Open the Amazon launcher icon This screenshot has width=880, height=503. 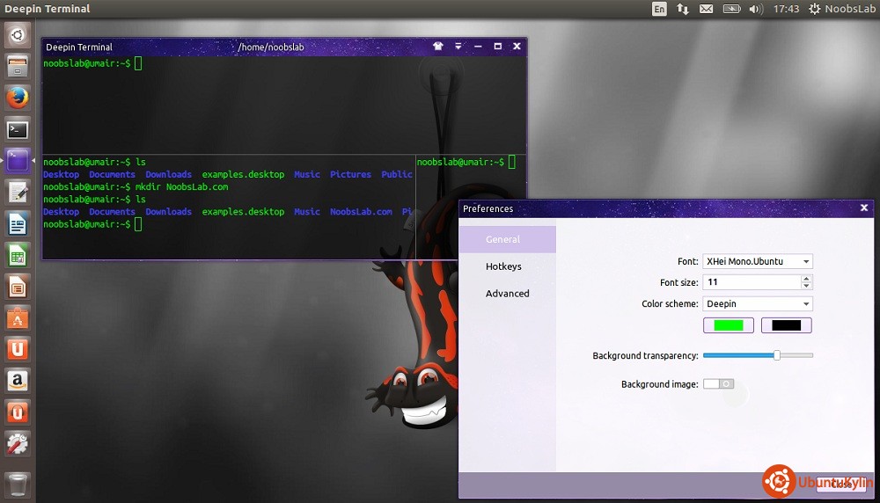click(18, 381)
